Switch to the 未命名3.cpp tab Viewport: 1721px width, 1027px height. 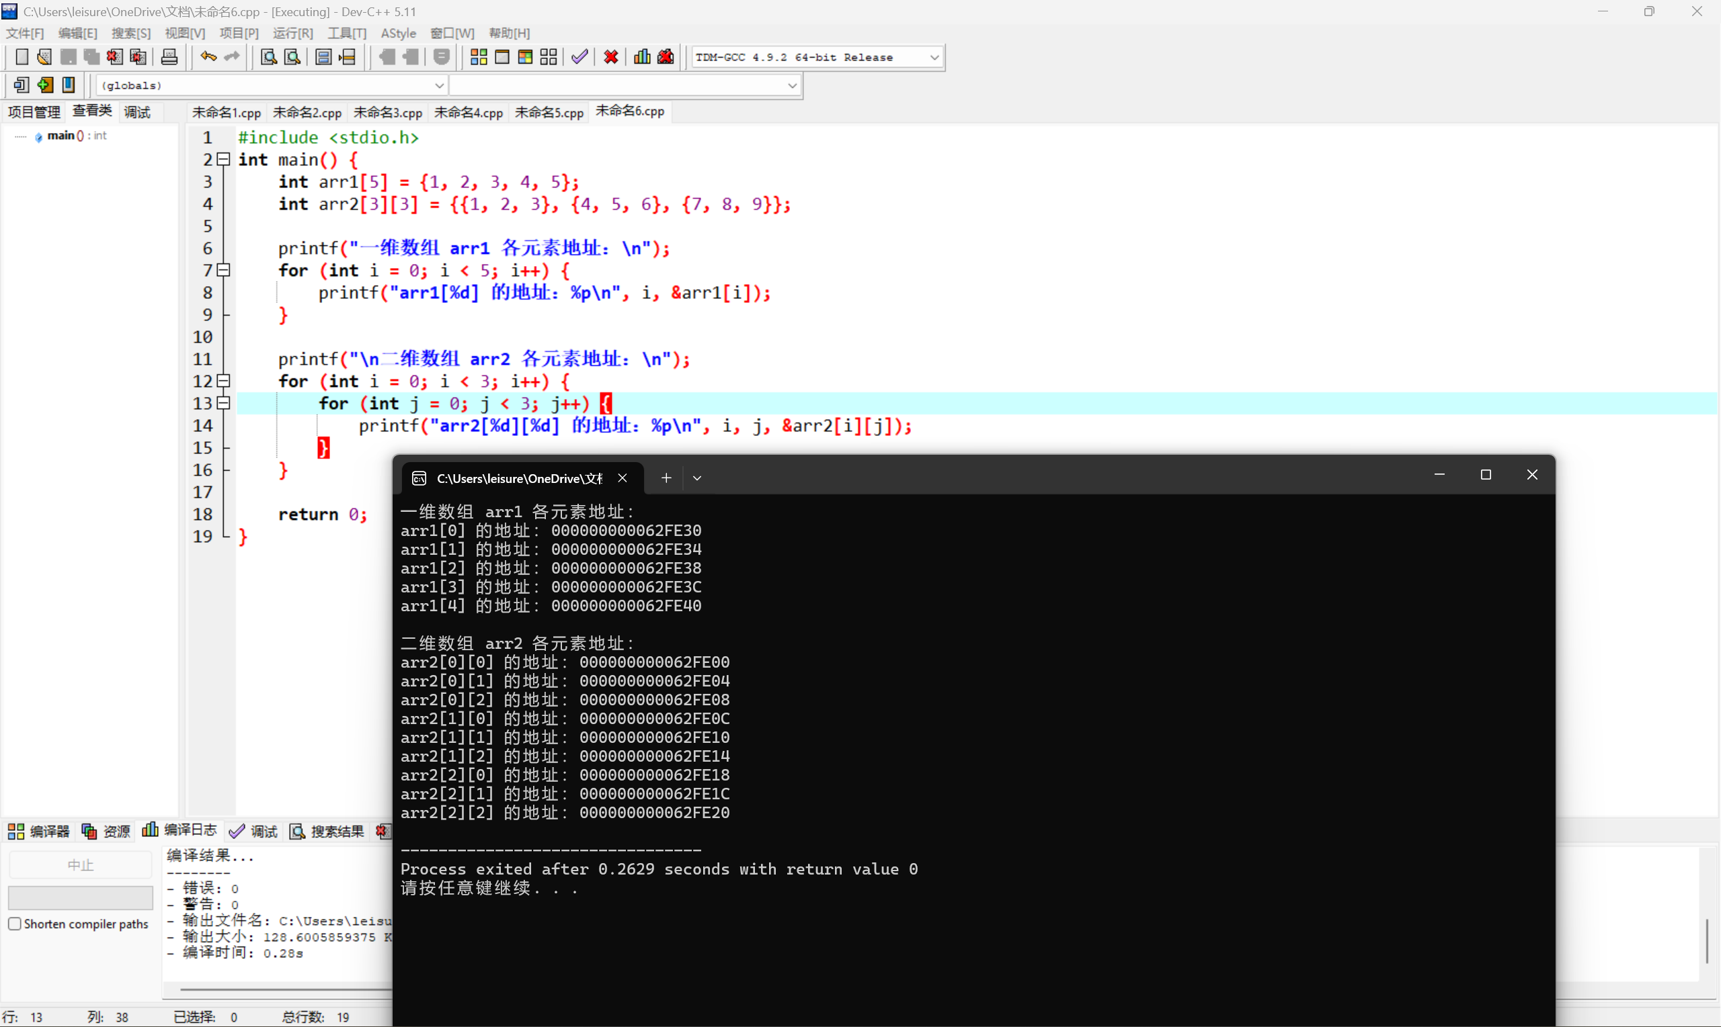click(387, 111)
